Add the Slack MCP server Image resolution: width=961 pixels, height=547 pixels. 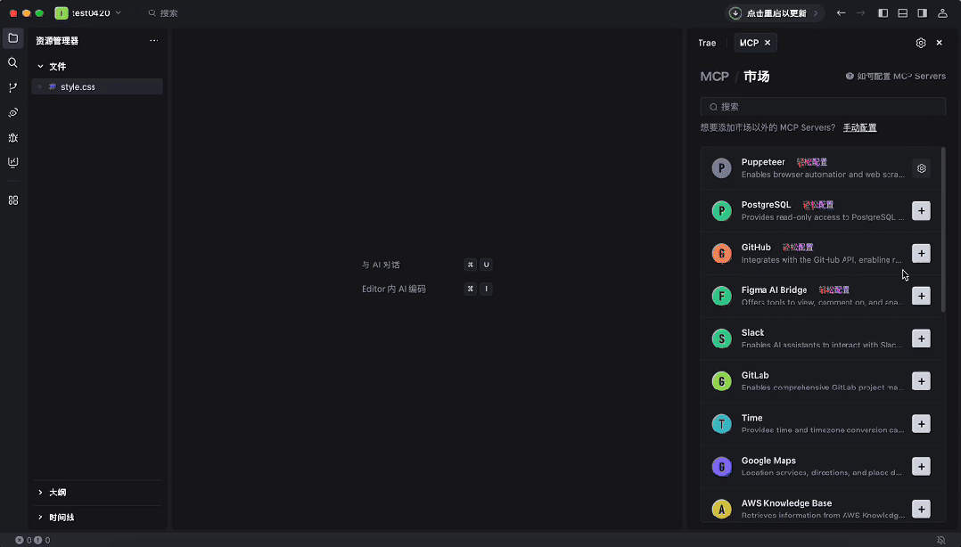pos(921,339)
